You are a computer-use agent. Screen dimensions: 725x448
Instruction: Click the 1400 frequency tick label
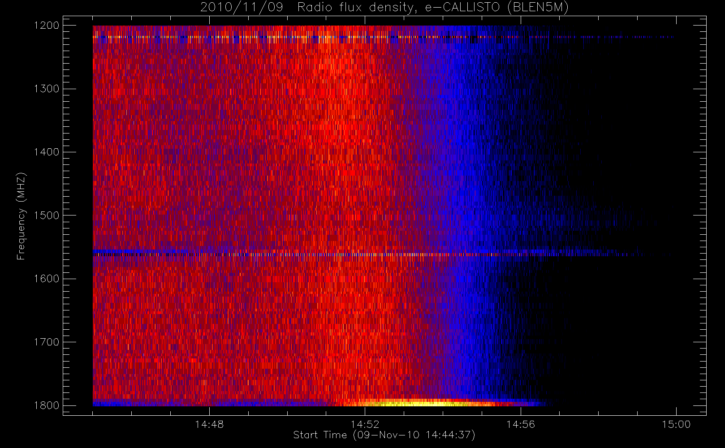[47, 152]
